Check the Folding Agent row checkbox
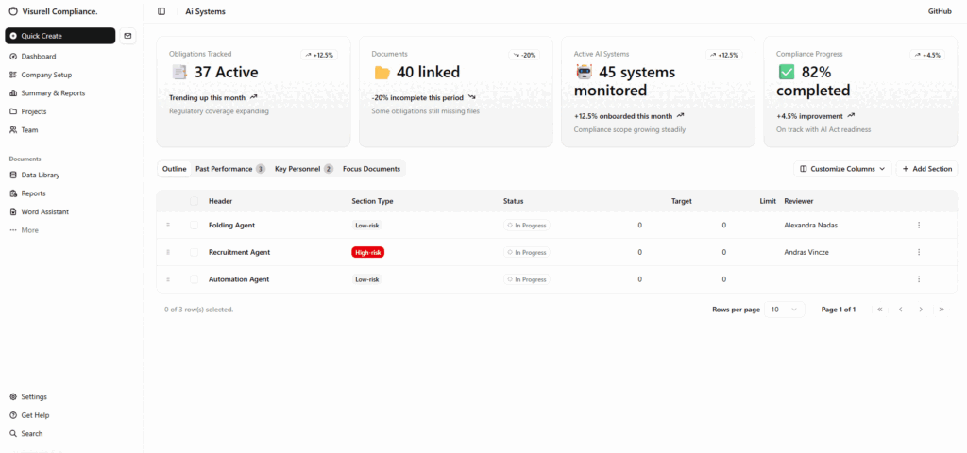 point(195,226)
